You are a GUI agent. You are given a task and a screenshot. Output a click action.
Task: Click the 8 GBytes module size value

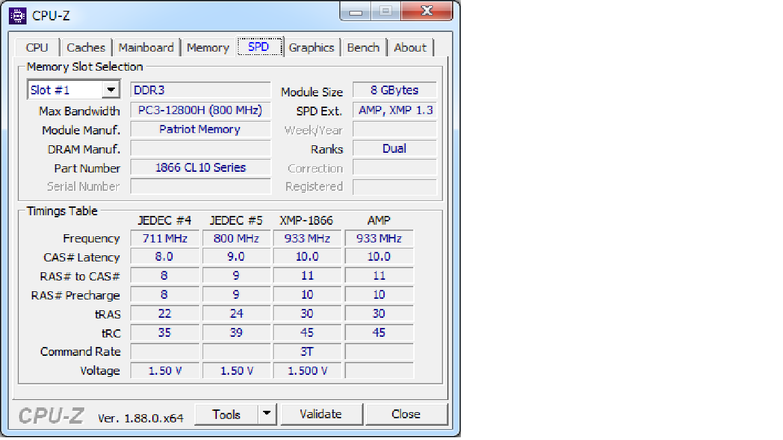point(394,90)
